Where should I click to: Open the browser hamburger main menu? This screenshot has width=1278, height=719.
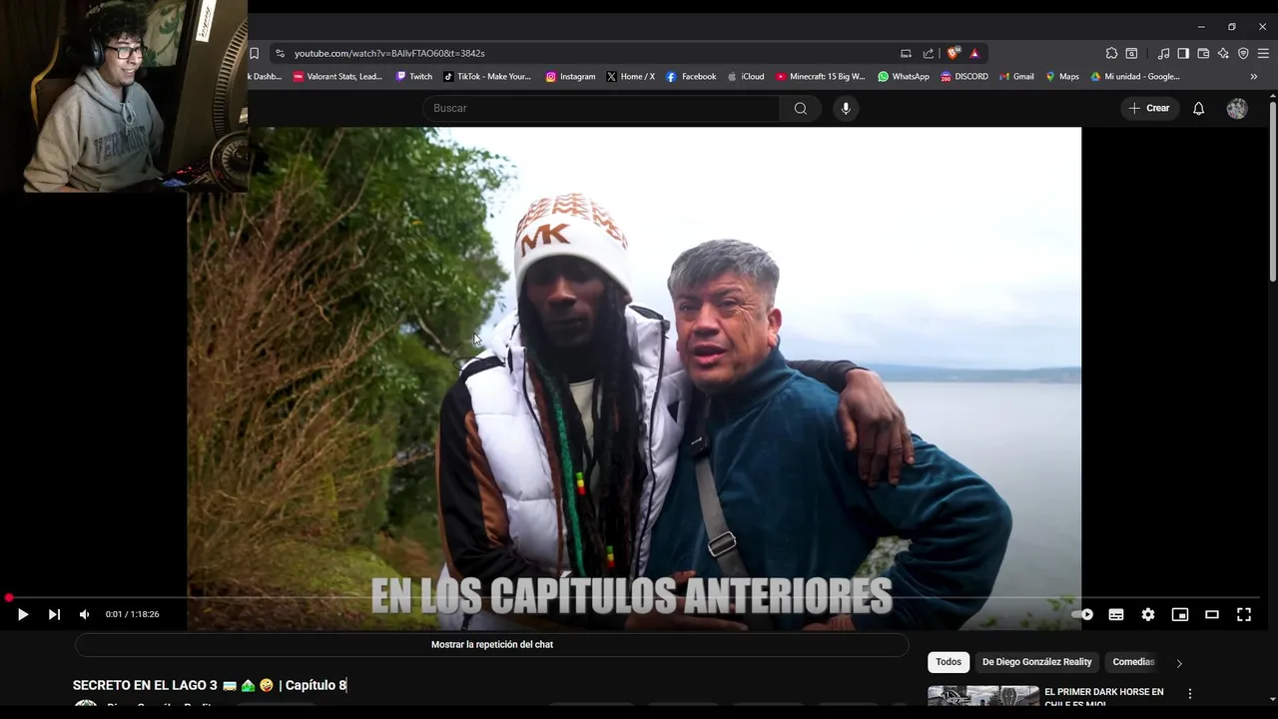pyautogui.click(x=1263, y=53)
